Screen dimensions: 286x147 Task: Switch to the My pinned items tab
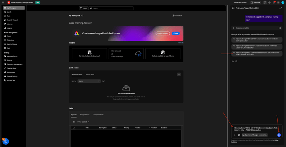(x=77, y=74)
